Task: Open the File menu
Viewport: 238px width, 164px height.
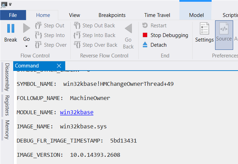Action: coord(13,15)
